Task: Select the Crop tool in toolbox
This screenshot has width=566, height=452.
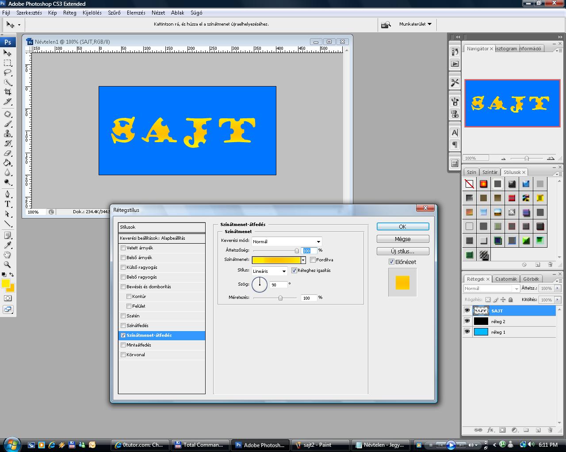Action: coord(8,92)
